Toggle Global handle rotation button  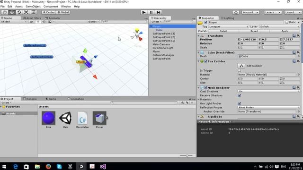pyautogui.click(x=63, y=12)
